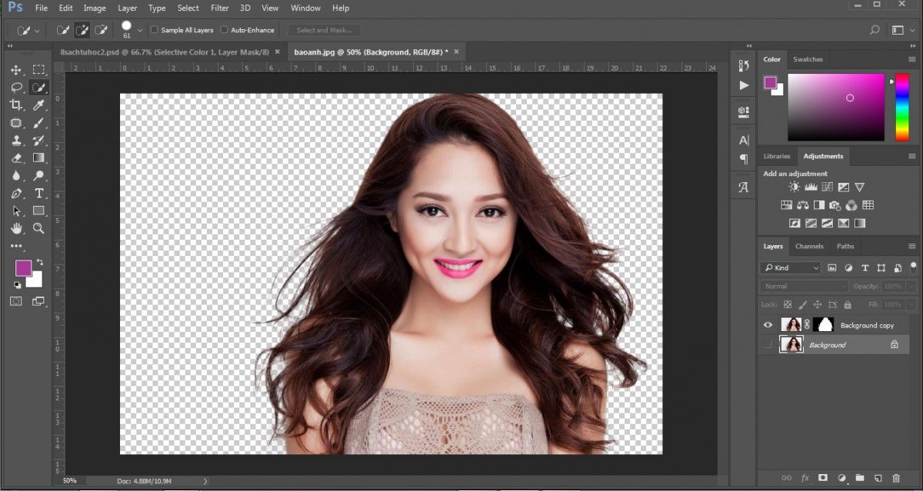Select the Crop tool
The image size is (923, 491).
tap(16, 105)
